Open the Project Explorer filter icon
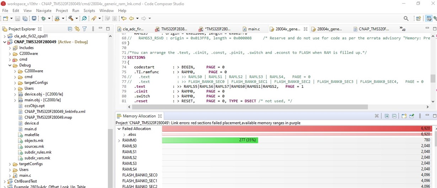This screenshot has height=188, width=437. [85, 29]
